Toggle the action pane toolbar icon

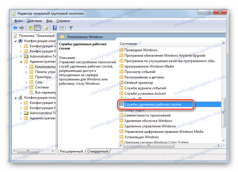[62, 28]
